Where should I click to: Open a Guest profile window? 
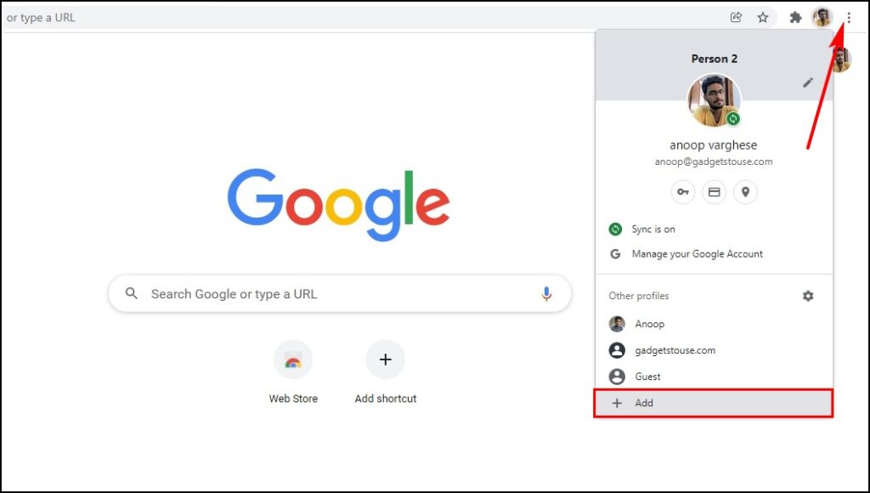pyautogui.click(x=714, y=377)
